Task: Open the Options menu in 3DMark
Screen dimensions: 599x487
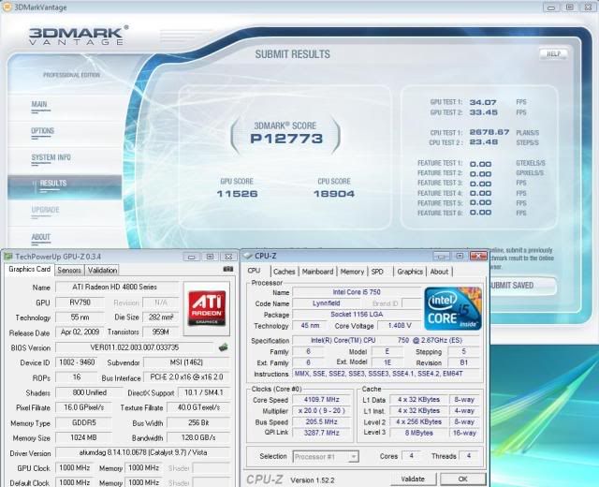Action: 43,131
